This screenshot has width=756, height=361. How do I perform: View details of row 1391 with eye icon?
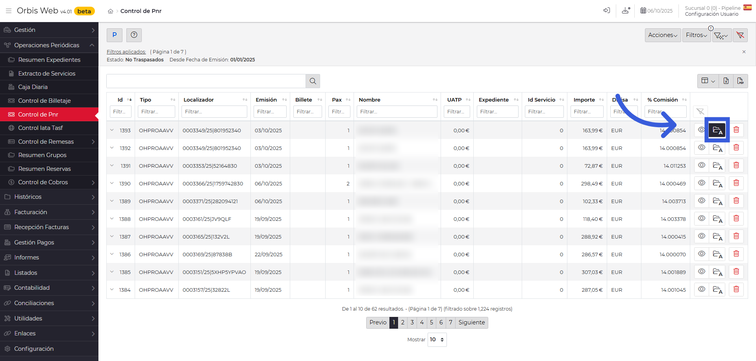coord(701,165)
